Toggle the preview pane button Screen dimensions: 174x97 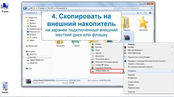tap(145, 13)
